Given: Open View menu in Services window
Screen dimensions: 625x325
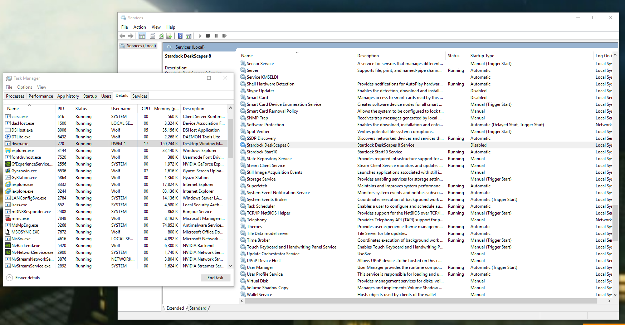Looking at the screenshot, I should (x=156, y=27).
